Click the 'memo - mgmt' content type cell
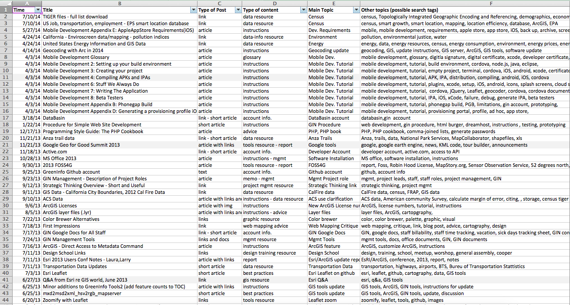Viewport: 570px width, 305px height. 275,179
